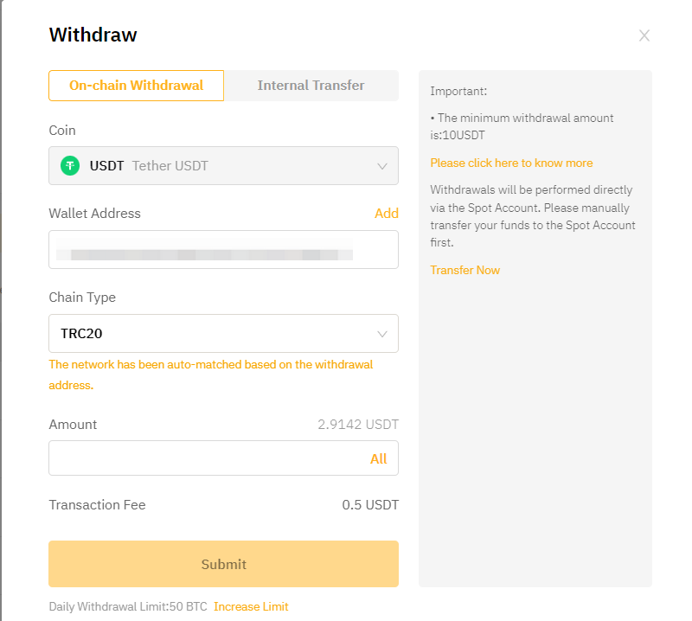692x621 pixels.
Task: Click the Add wallet address link
Action: (x=386, y=214)
